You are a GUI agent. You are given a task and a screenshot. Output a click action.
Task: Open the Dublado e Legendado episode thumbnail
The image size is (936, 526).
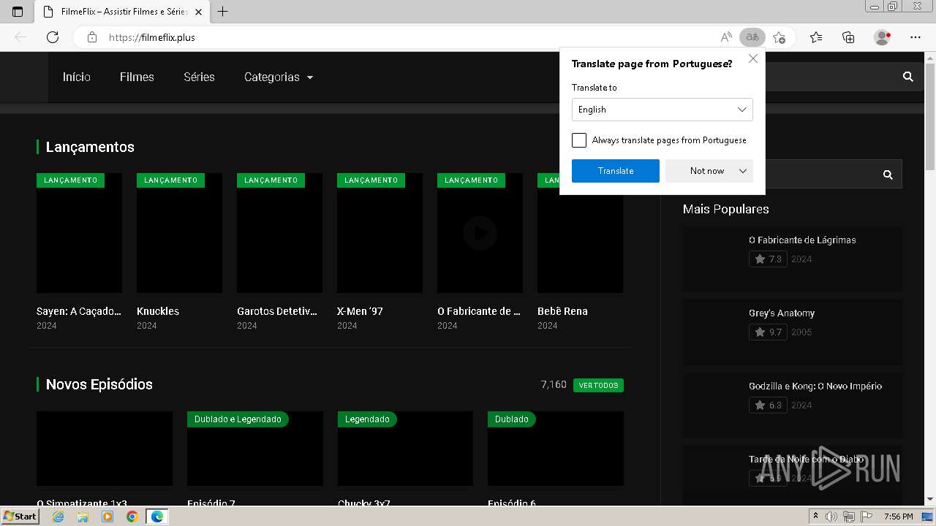[x=254, y=449]
